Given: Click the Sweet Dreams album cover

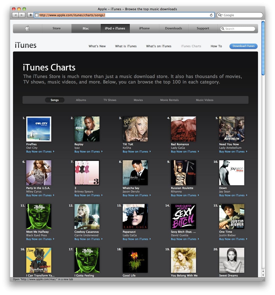Looking at the screenshot, I should pyautogui.click(x=232, y=260).
